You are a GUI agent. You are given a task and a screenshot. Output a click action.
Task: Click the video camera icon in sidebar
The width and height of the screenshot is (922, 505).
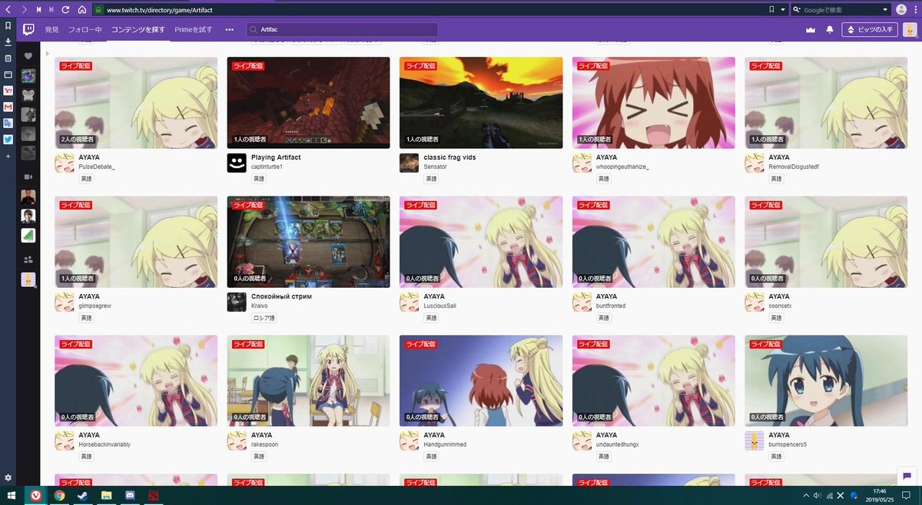click(28, 177)
